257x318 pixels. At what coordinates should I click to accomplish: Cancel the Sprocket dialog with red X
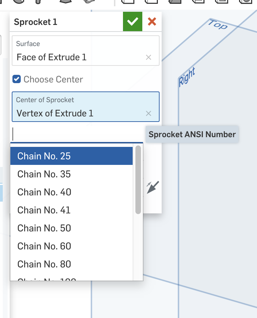[x=151, y=21]
